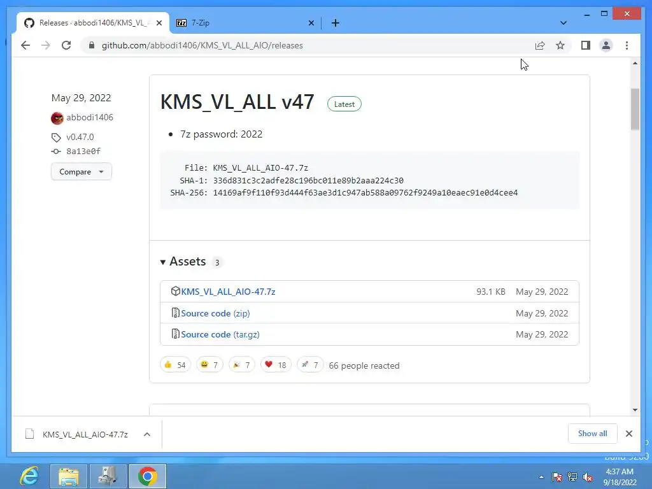652x489 pixels.
Task: Click the SHA-1 hash line
Action: coord(292,180)
